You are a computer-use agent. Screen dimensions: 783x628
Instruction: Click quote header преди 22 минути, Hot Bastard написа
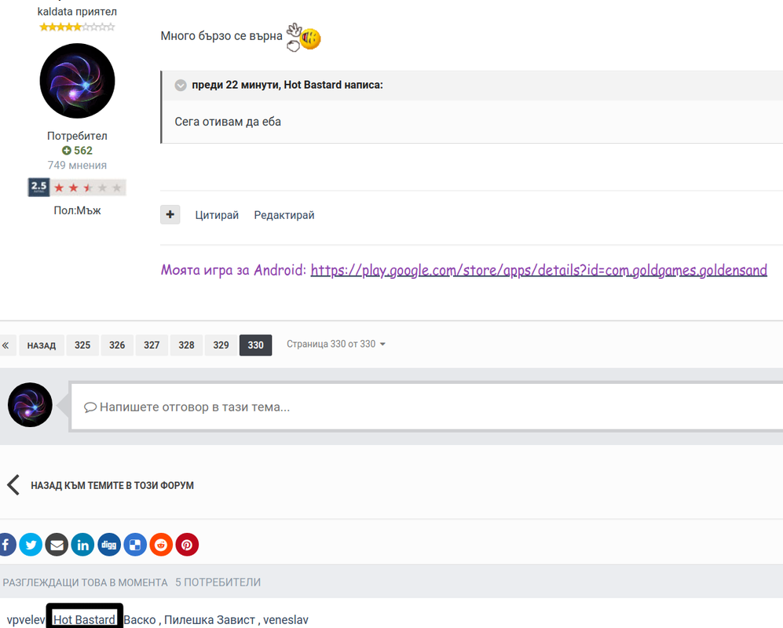[287, 85]
